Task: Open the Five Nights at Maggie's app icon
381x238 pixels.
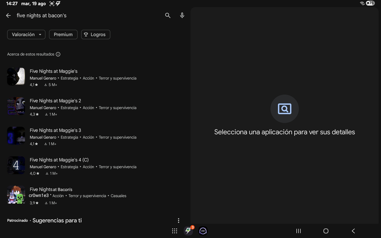Action: (x=16, y=77)
